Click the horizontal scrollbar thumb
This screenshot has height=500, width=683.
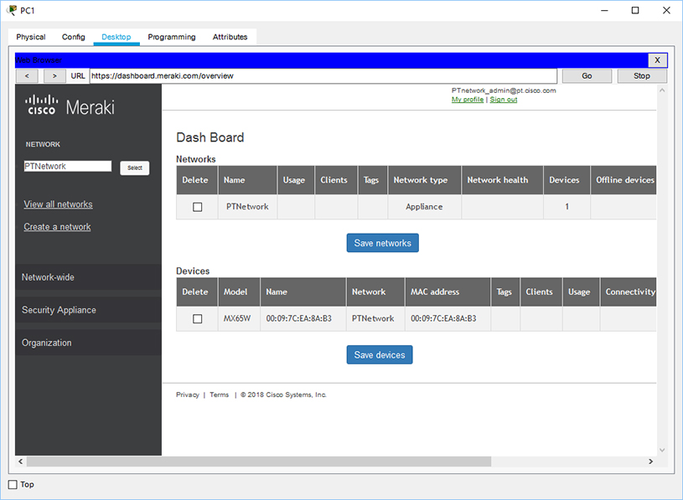click(259, 461)
